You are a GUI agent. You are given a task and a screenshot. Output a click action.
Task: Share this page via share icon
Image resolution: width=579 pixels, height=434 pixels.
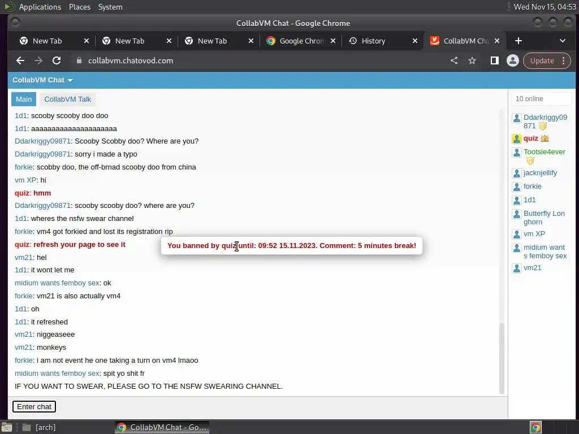click(454, 61)
